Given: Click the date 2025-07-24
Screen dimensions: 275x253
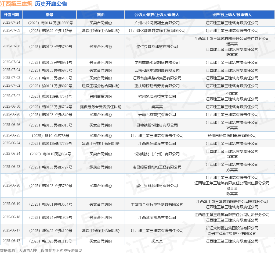Looking at the screenshot, I should pos(11,23).
